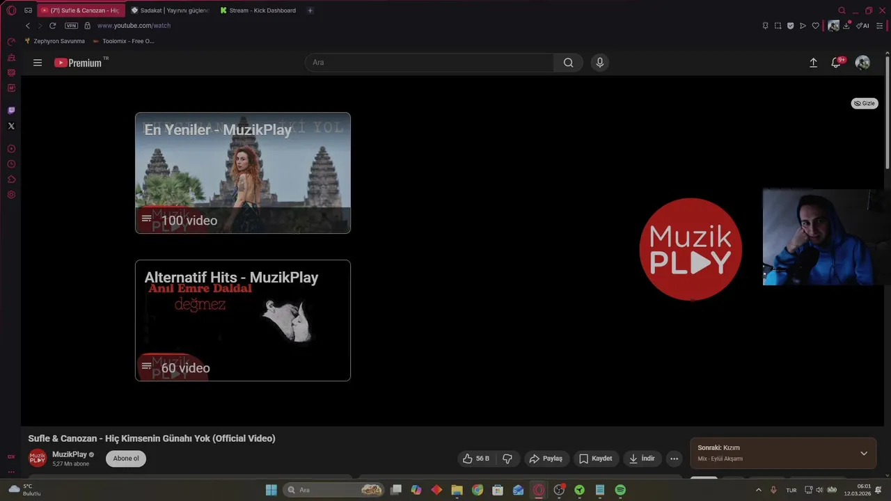Click the Windows taskbar search box
This screenshot has width=891, height=501.
[334, 490]
